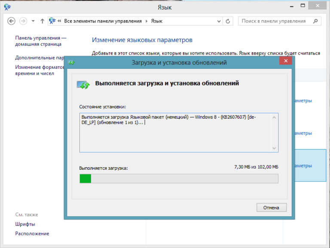The image size is (330, 248).
Task: Click the 'Язык' breadcrumb segment
Action: (x=156, y=21)
